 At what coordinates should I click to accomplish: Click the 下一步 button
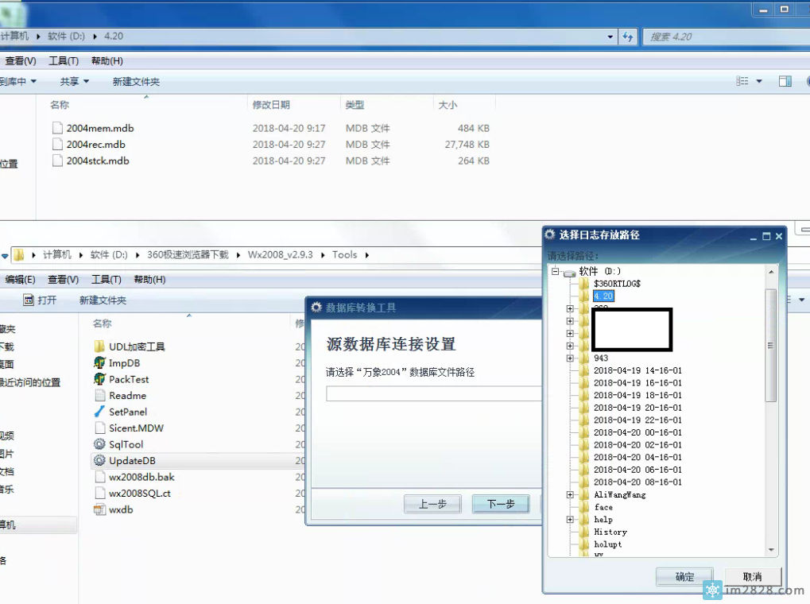[x=500, y=504]
